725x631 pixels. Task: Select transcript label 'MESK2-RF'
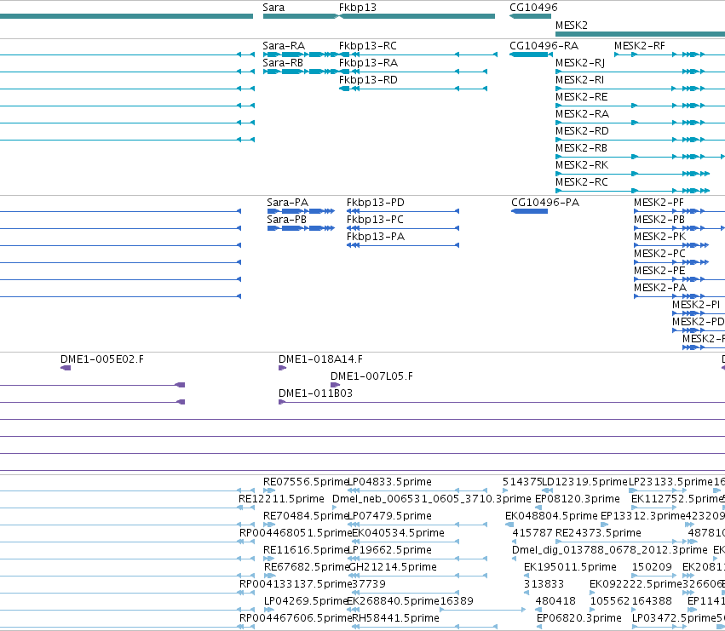click(640, 46)
